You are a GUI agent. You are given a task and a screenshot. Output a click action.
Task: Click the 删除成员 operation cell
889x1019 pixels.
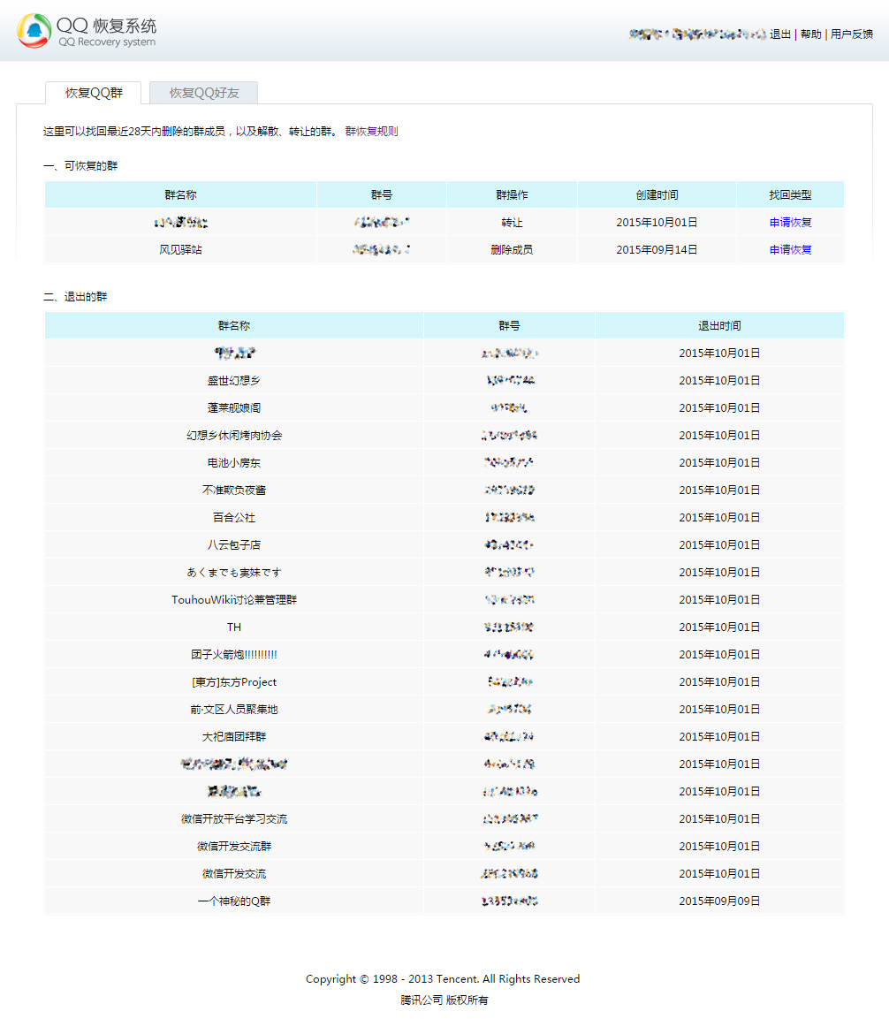click(512, 249)
